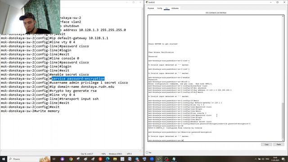This screenshot has height=162, width=288.
Task: Open the round blue taskbar app icon
Action: coord(152,159)
